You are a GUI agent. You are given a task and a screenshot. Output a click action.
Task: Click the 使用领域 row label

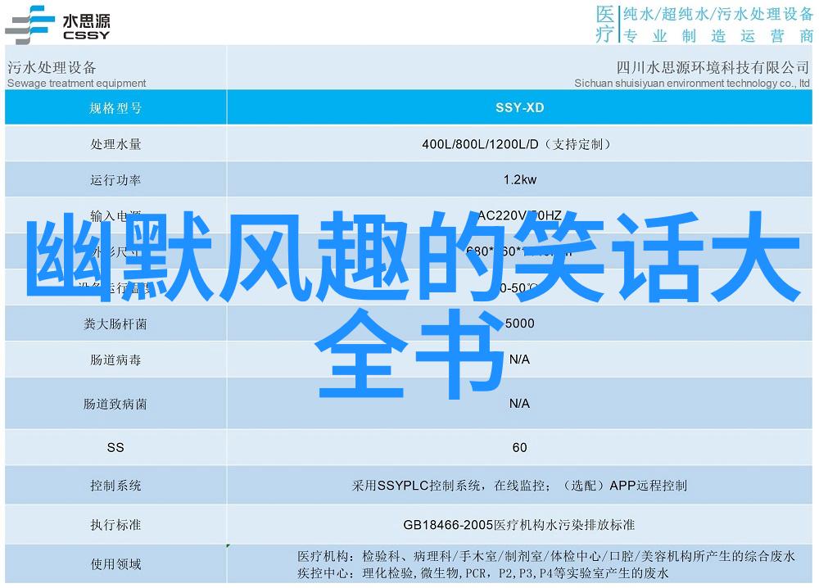tap(115, 564)
